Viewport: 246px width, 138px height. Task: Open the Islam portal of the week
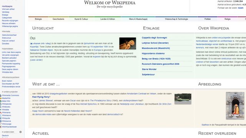[241, 8]
